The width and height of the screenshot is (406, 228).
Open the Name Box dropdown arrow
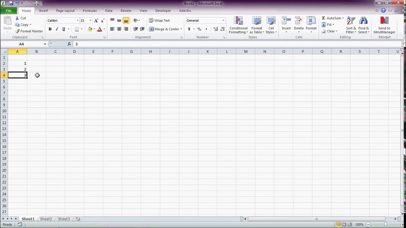click(45, 44)
